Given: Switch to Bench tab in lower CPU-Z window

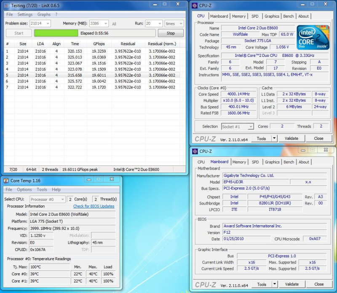Looking at the screenshot, I should pos(289,162).
